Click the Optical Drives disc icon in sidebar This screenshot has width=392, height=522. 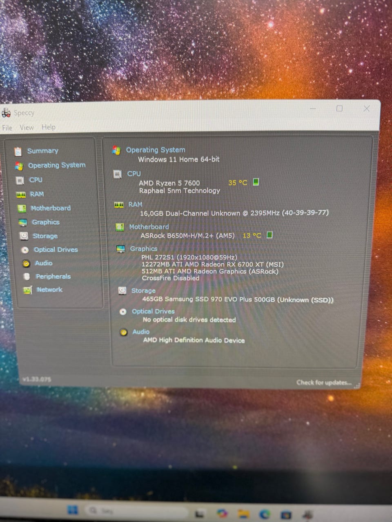coord(25,250)
